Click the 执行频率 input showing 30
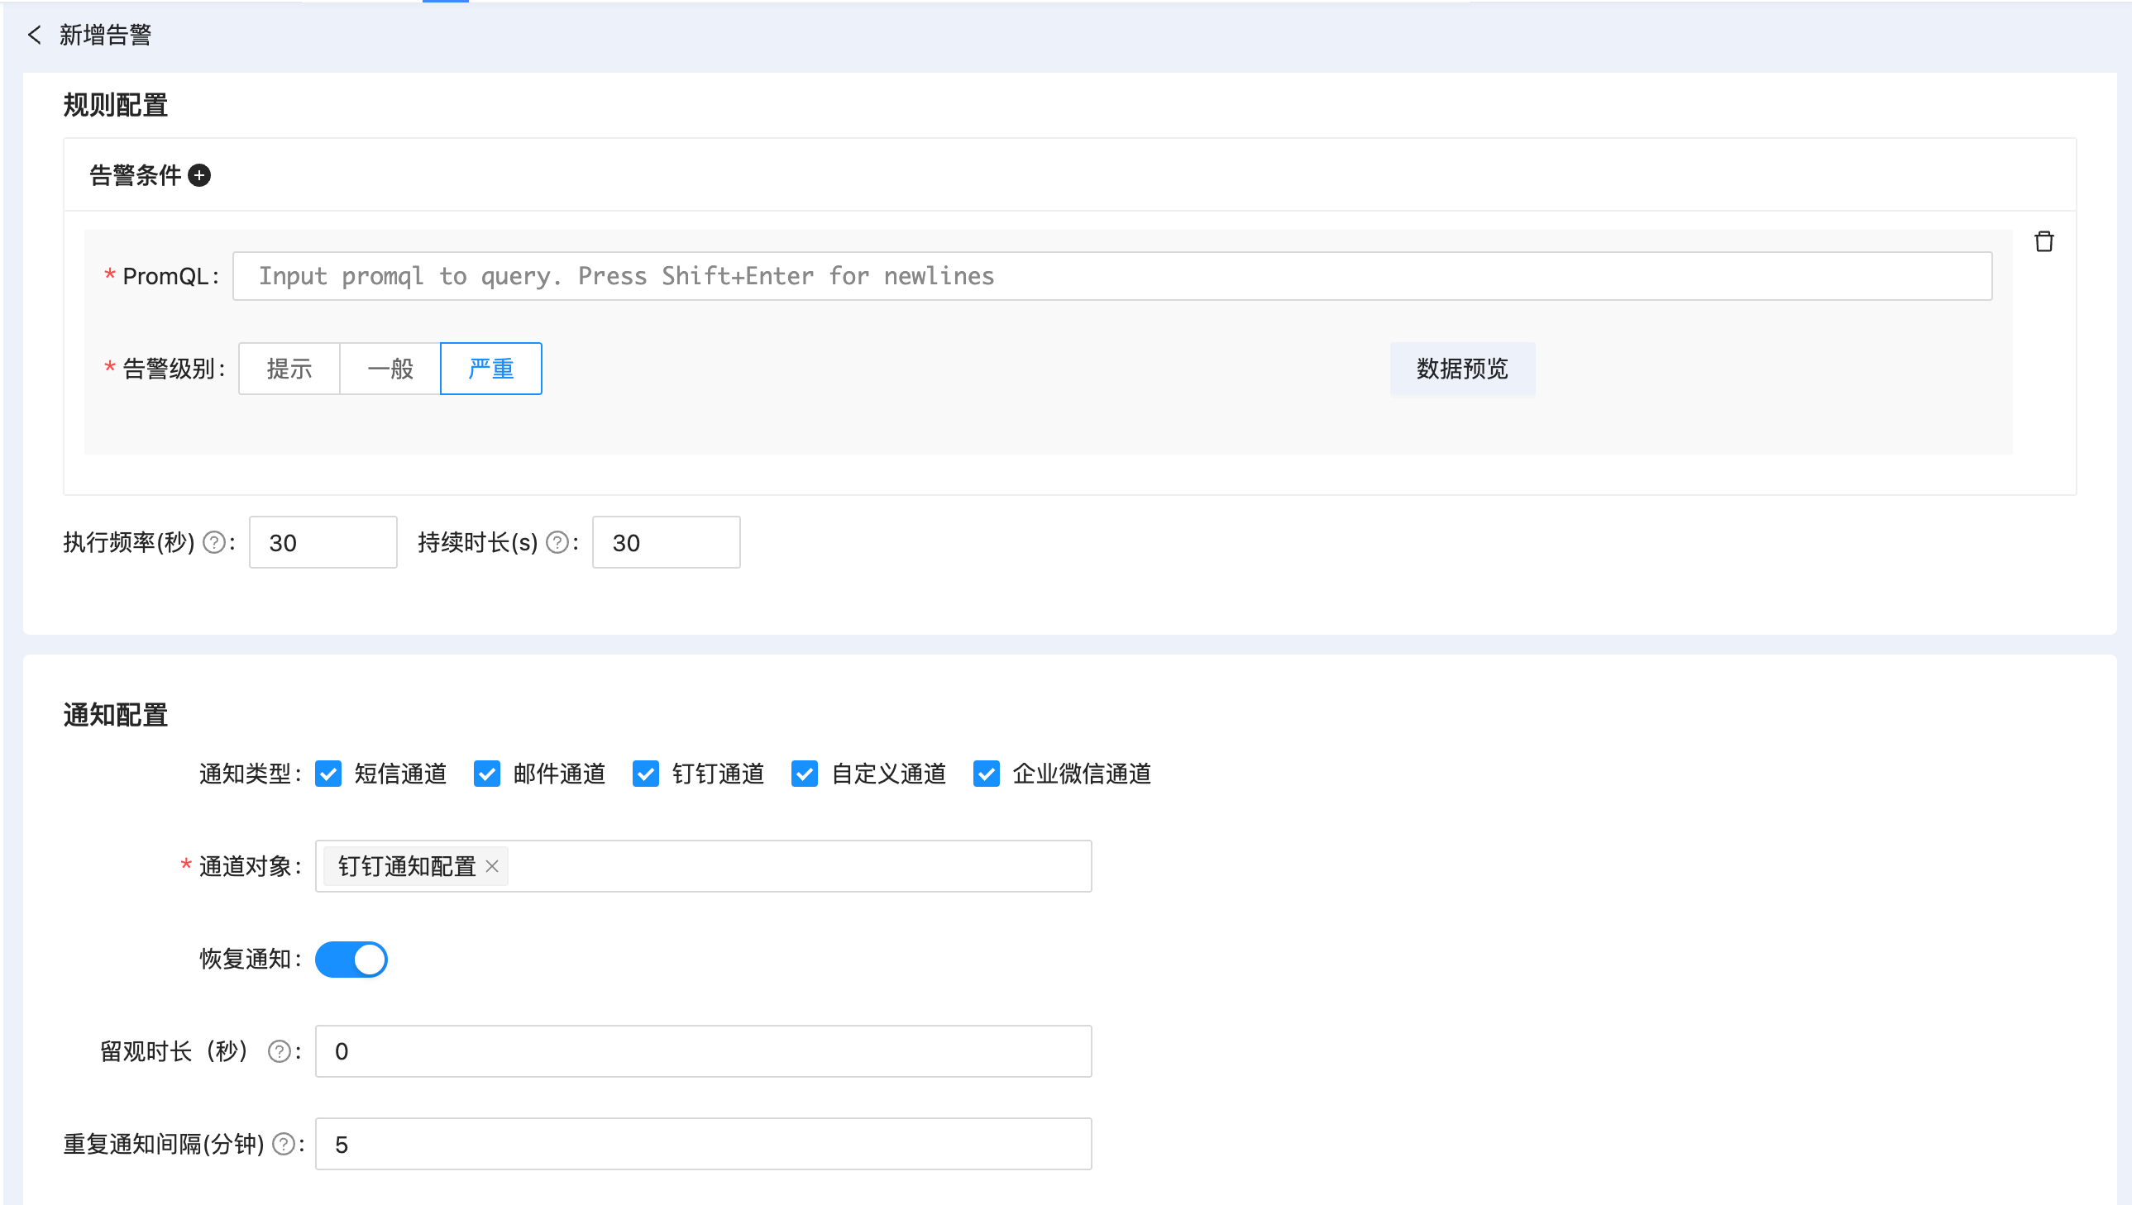The height and width of the screenshot is (1205, 2132). tap(323, 543)
